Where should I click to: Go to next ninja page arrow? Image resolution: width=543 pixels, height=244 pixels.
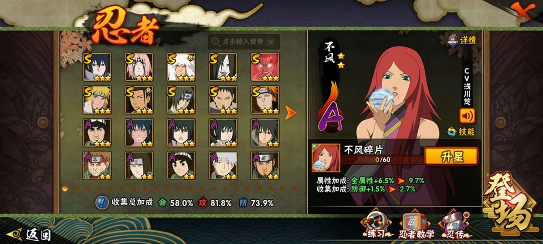(x=290, y=112)
